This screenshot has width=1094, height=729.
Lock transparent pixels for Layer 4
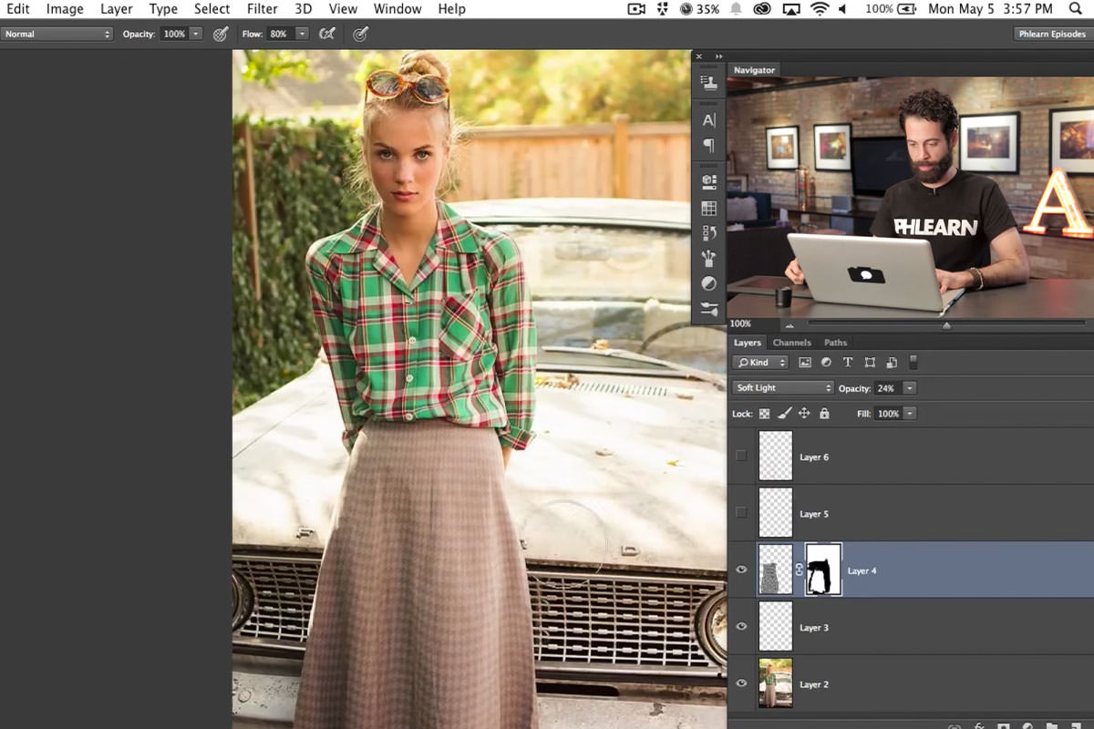764,413
